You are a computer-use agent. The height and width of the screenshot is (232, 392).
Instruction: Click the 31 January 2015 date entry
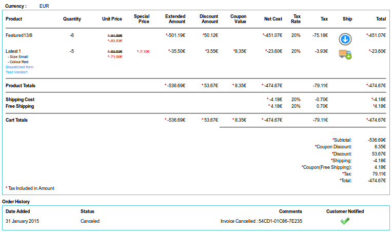pyautogui.click(x=23, y=221)
